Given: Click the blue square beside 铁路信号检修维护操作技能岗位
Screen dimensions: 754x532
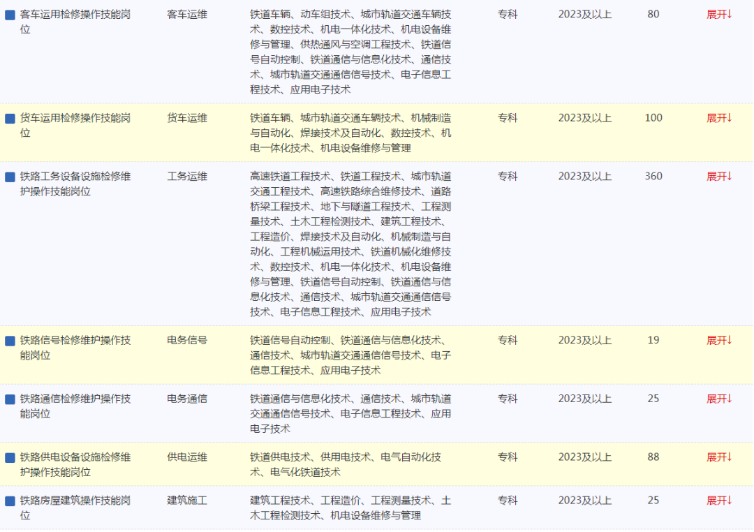Looking at the screenshot, I should pyautogui.click(x=10, y=341).
